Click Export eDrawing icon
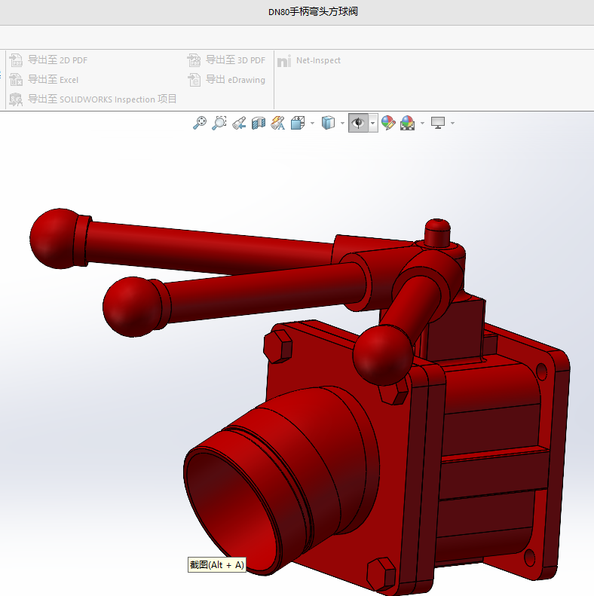The image size is (594, 596). (x=194, y=79)
